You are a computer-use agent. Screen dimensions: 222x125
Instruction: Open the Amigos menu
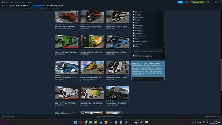[x=17, y=2]
